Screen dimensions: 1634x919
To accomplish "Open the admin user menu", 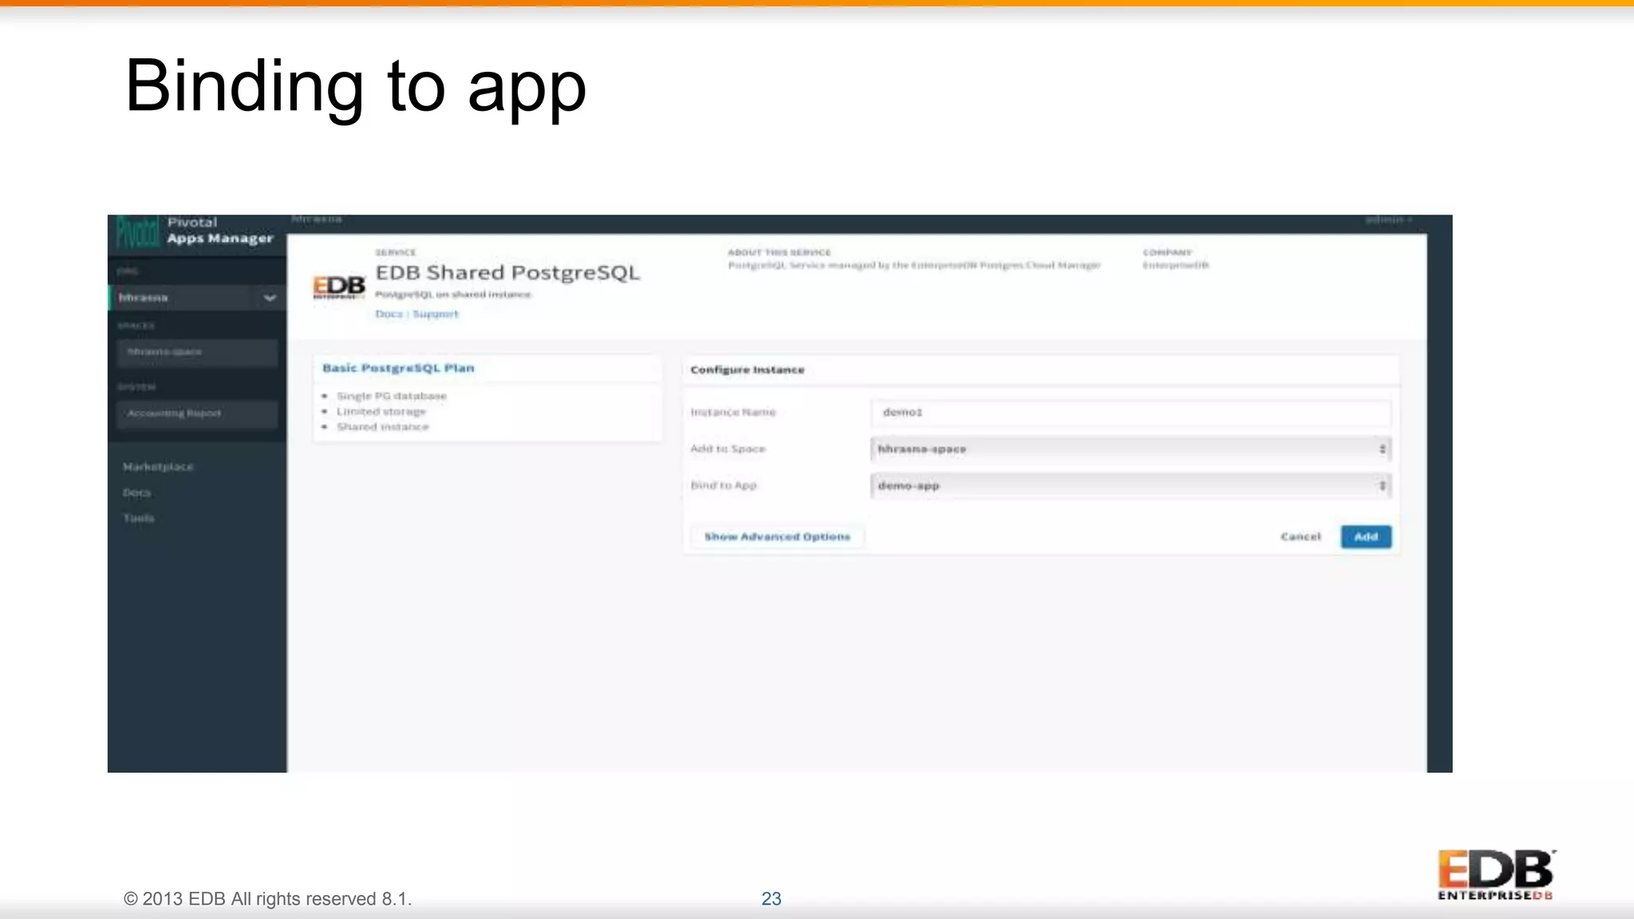I will [x=1388, y=219].
